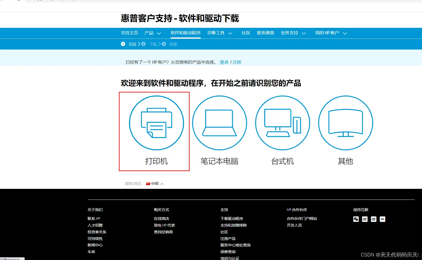Open 软件和驱动程序 nav tab
422x260 pixels.
click(186, 33)
